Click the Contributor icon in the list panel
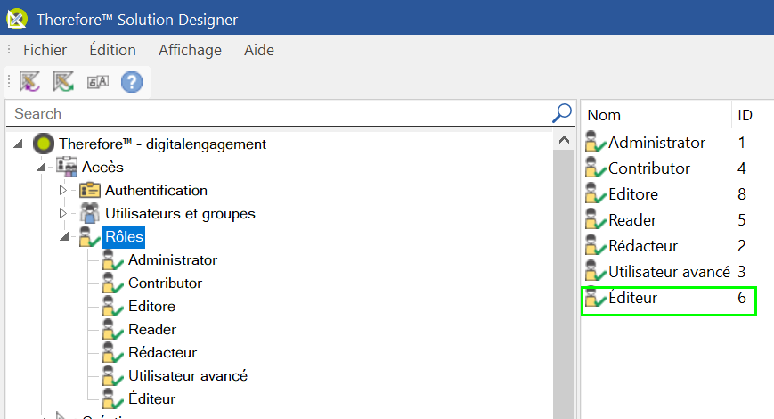Image resolution: width=774 pixels, height=419 pixels. pyautogui.click(x=595, y=168)
